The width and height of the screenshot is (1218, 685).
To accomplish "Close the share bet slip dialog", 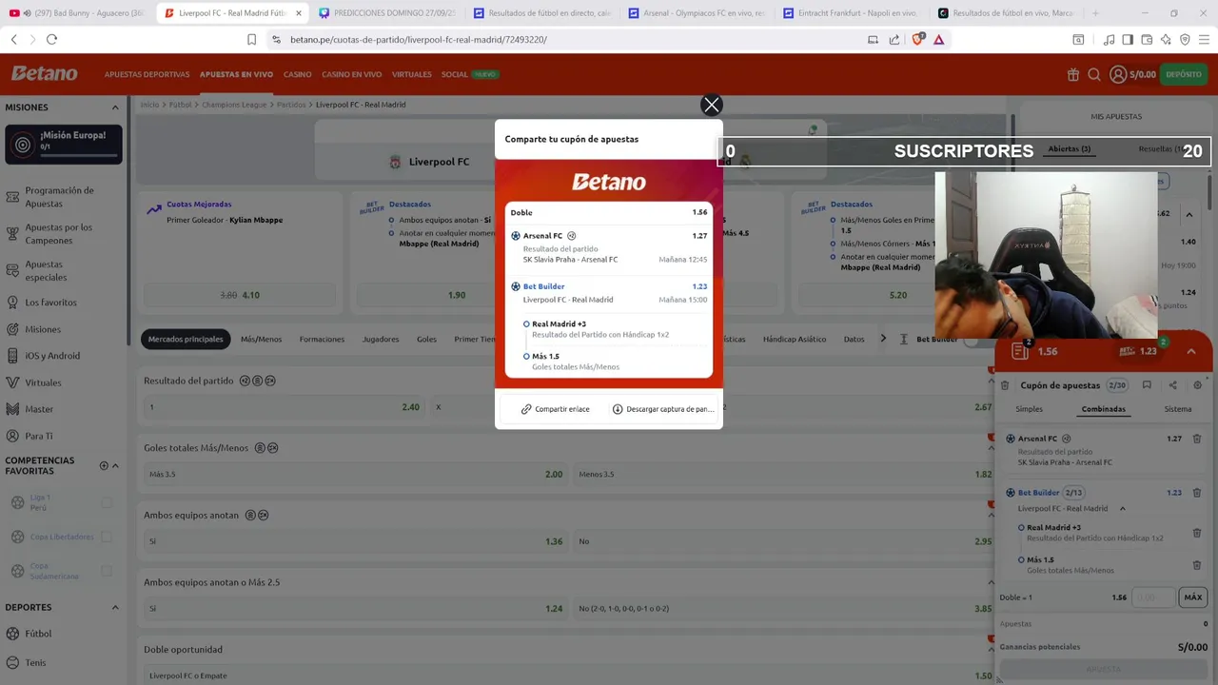I will (712, 105).
